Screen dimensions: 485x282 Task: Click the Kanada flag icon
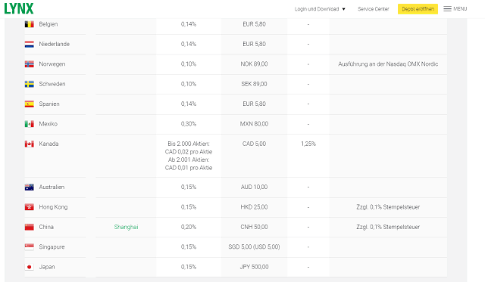[30, 144]
